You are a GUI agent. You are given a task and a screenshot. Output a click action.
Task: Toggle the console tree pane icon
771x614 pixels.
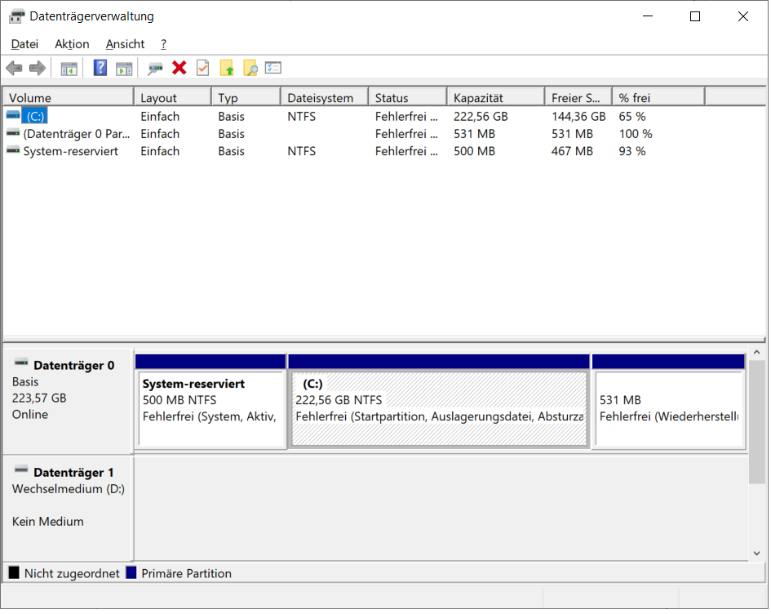pos(69,69)
